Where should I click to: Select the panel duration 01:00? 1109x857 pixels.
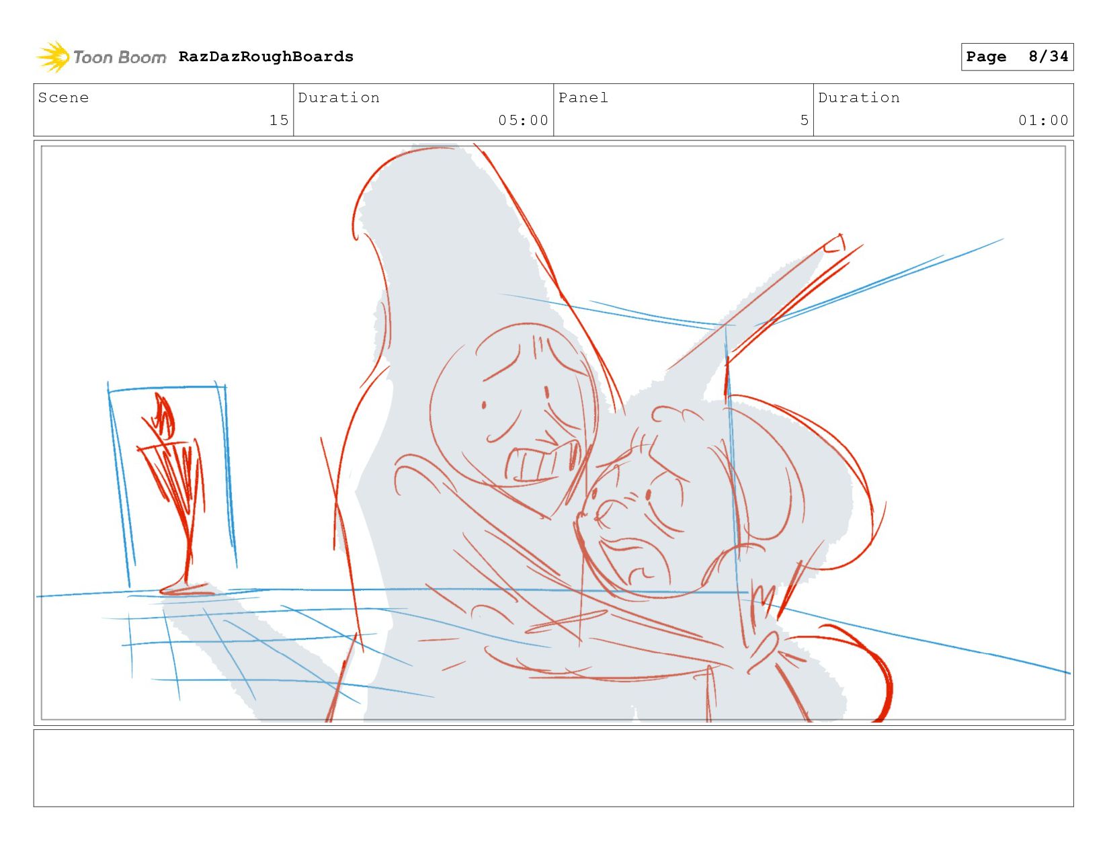click(1043, 120)
